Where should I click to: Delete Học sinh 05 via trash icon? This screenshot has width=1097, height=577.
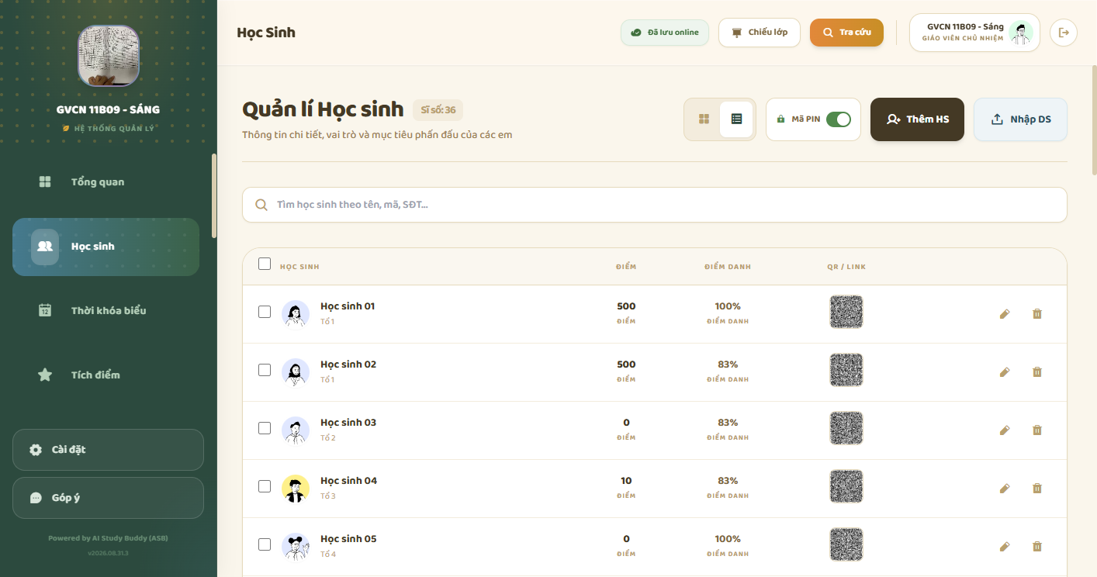coord(1037,547)
